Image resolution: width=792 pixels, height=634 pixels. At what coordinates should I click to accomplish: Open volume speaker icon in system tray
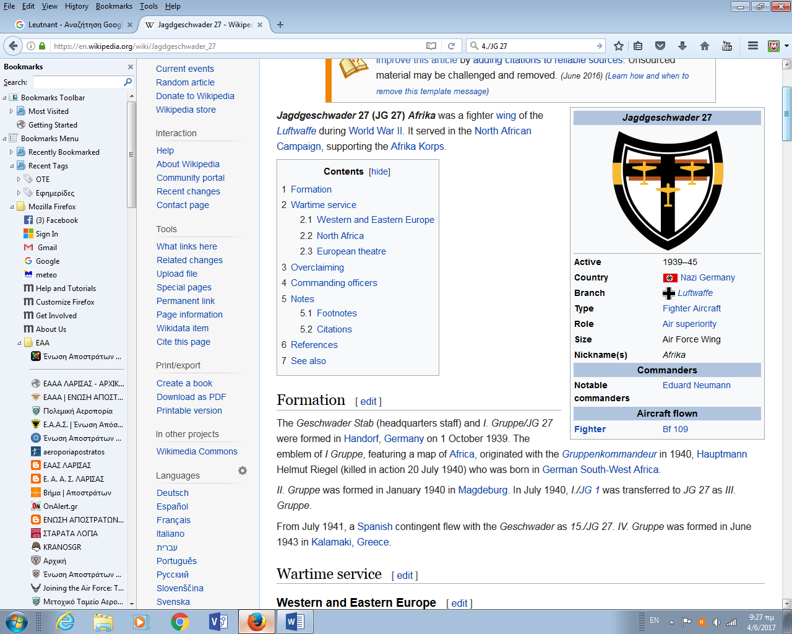[x=716, y=622]
